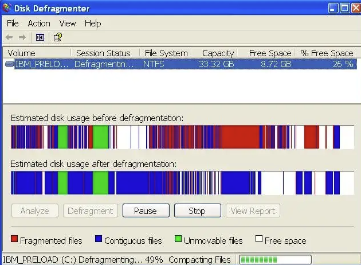Click the red Fragmented files legend swatch

(14, 239)
